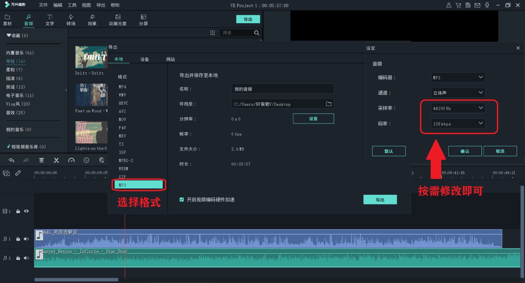525x283 pixels.
Task: Lock audio track 1
Action: pos(19,239)
